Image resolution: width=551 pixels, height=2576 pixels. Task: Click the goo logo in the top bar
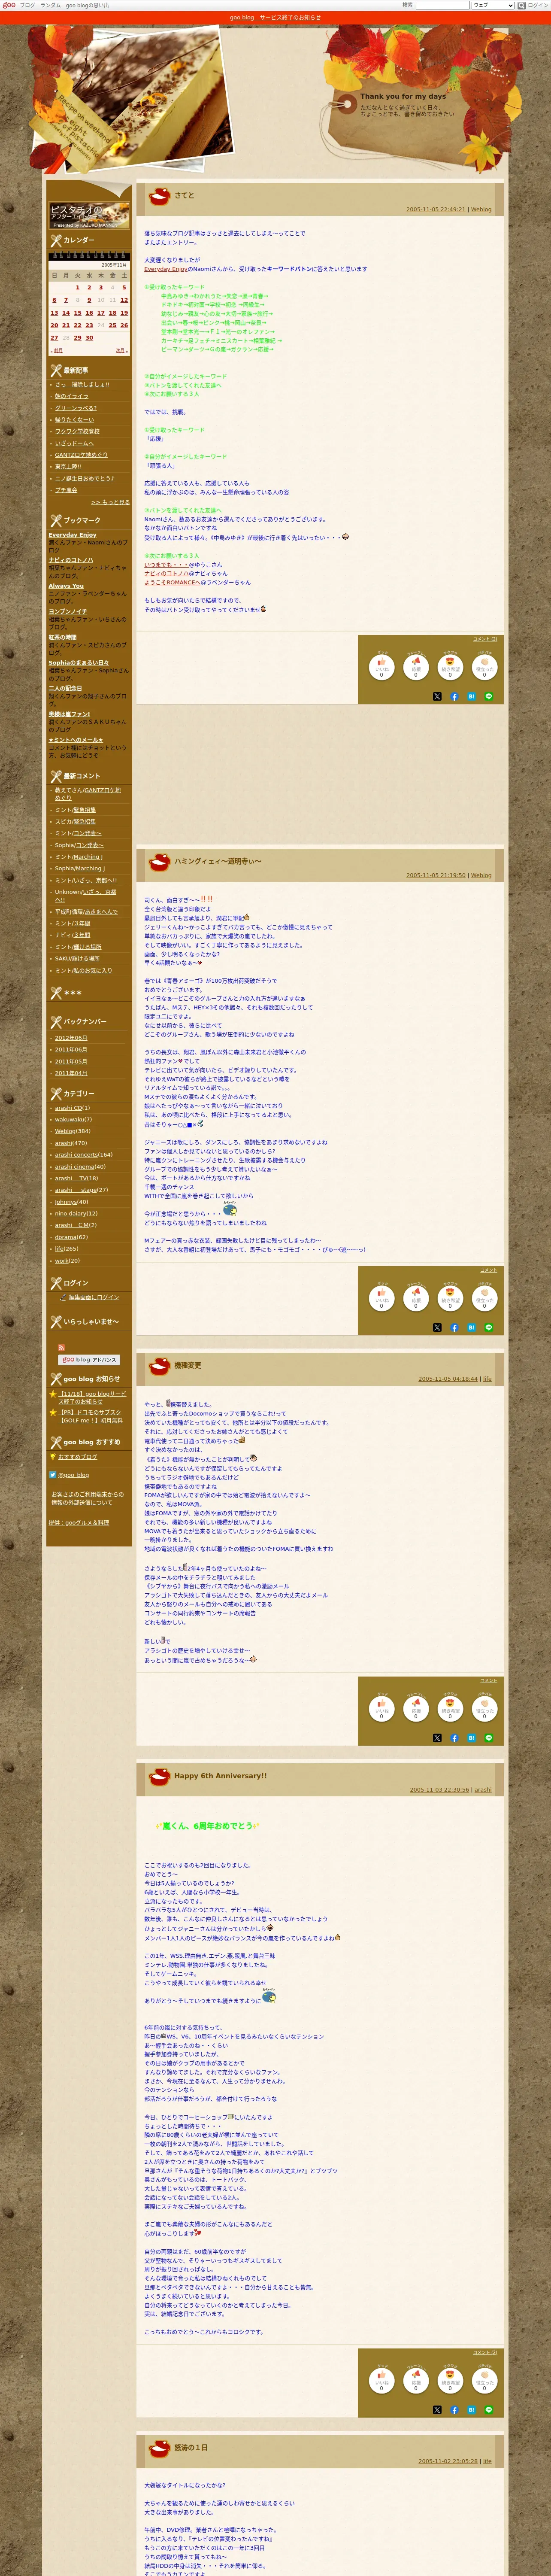click(9, 5)
